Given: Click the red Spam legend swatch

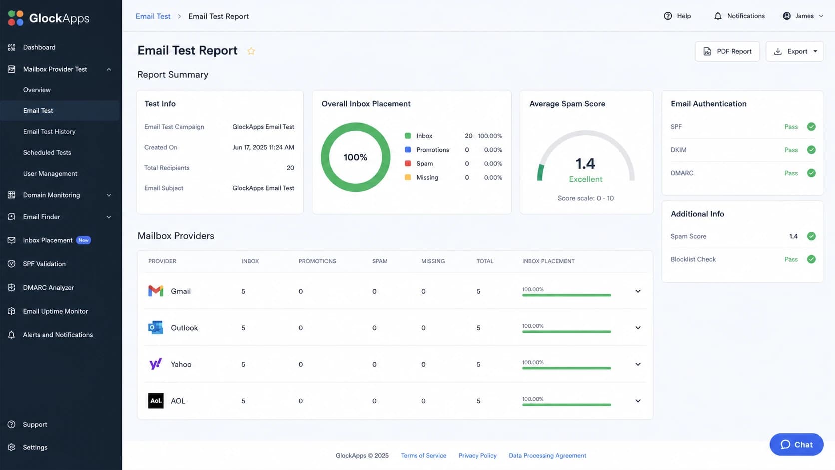Looking at the screenshot, I should pos(408,163).
